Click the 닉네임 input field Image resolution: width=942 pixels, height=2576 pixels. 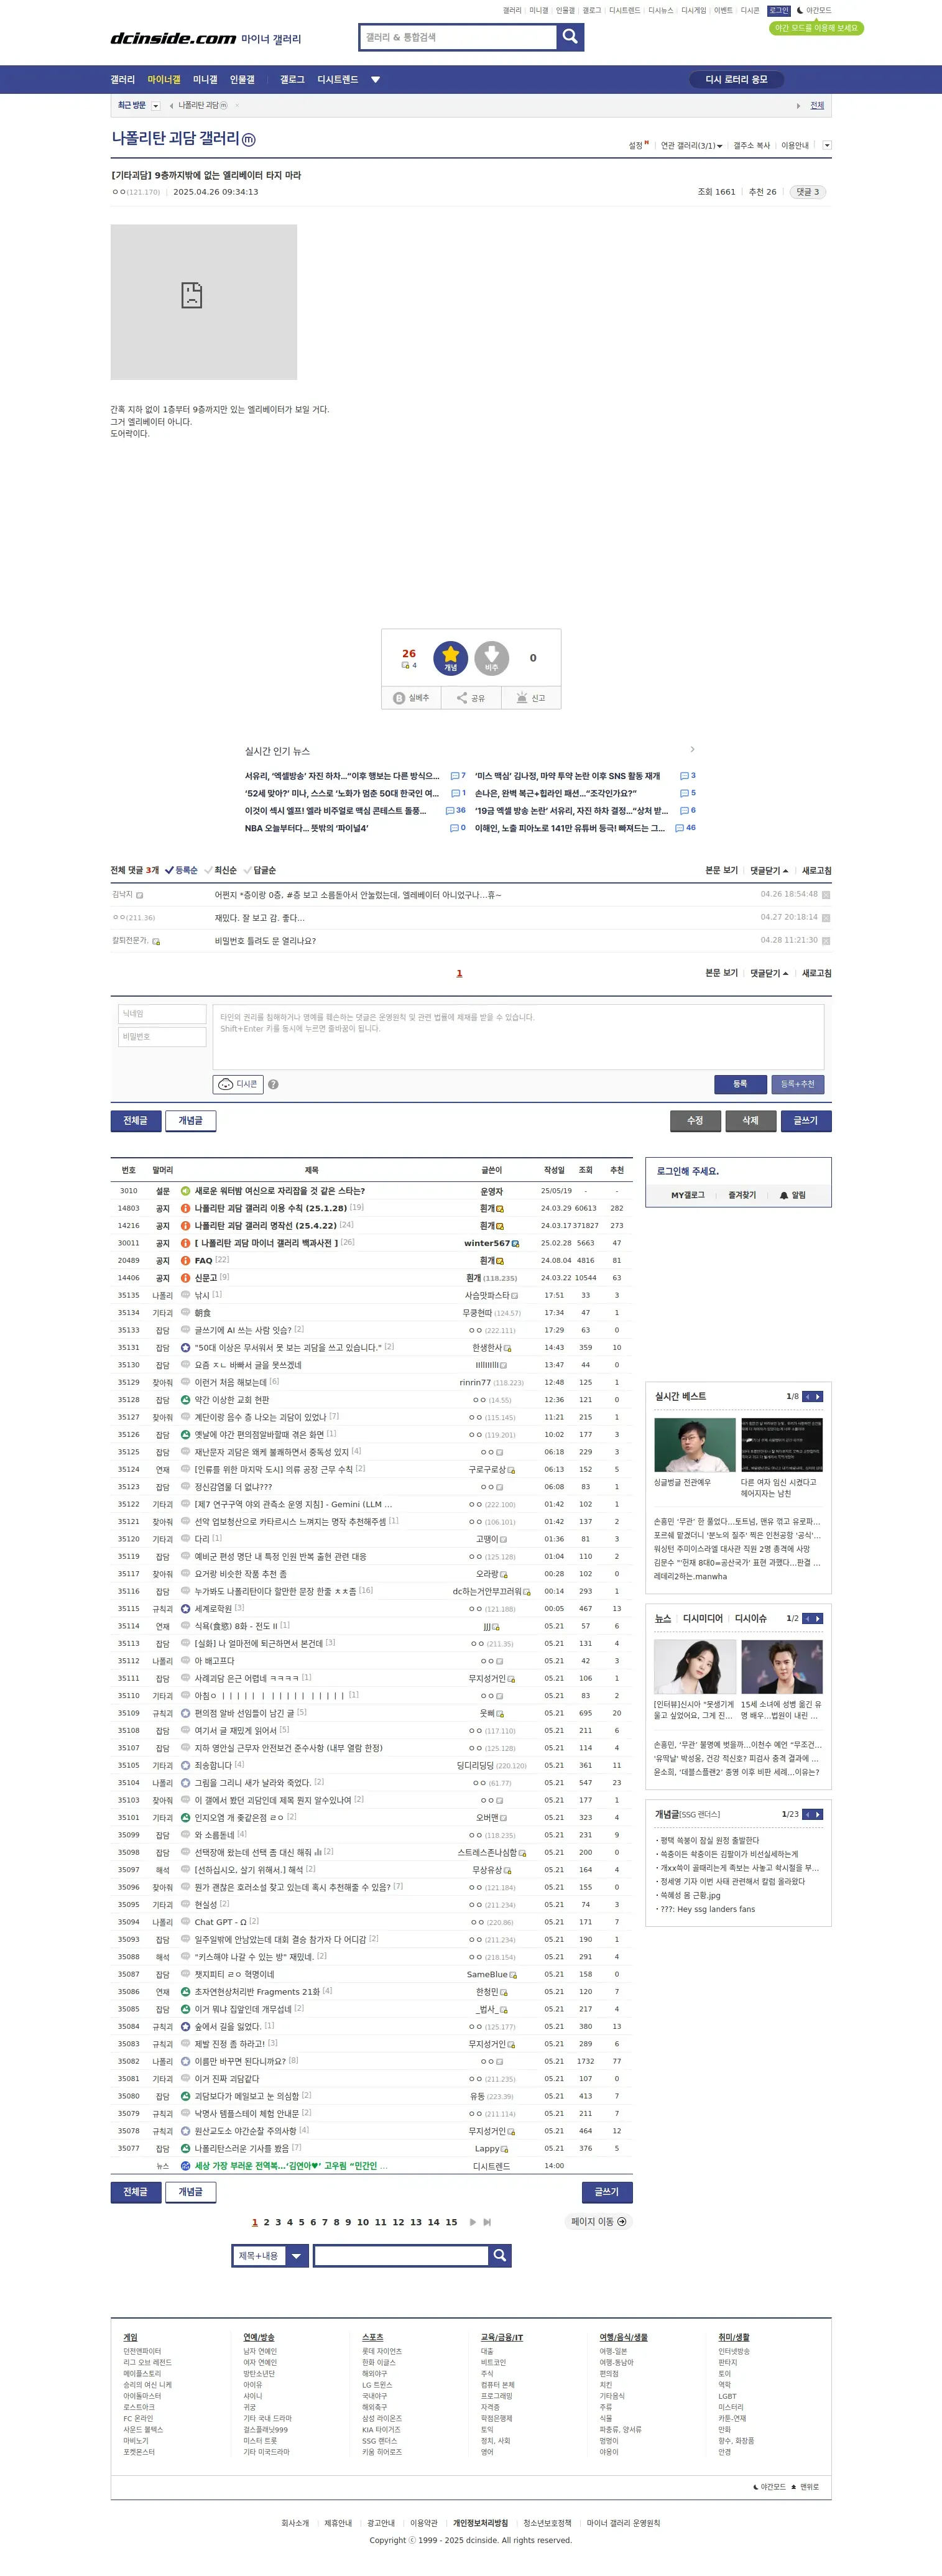coord(162,1014)
